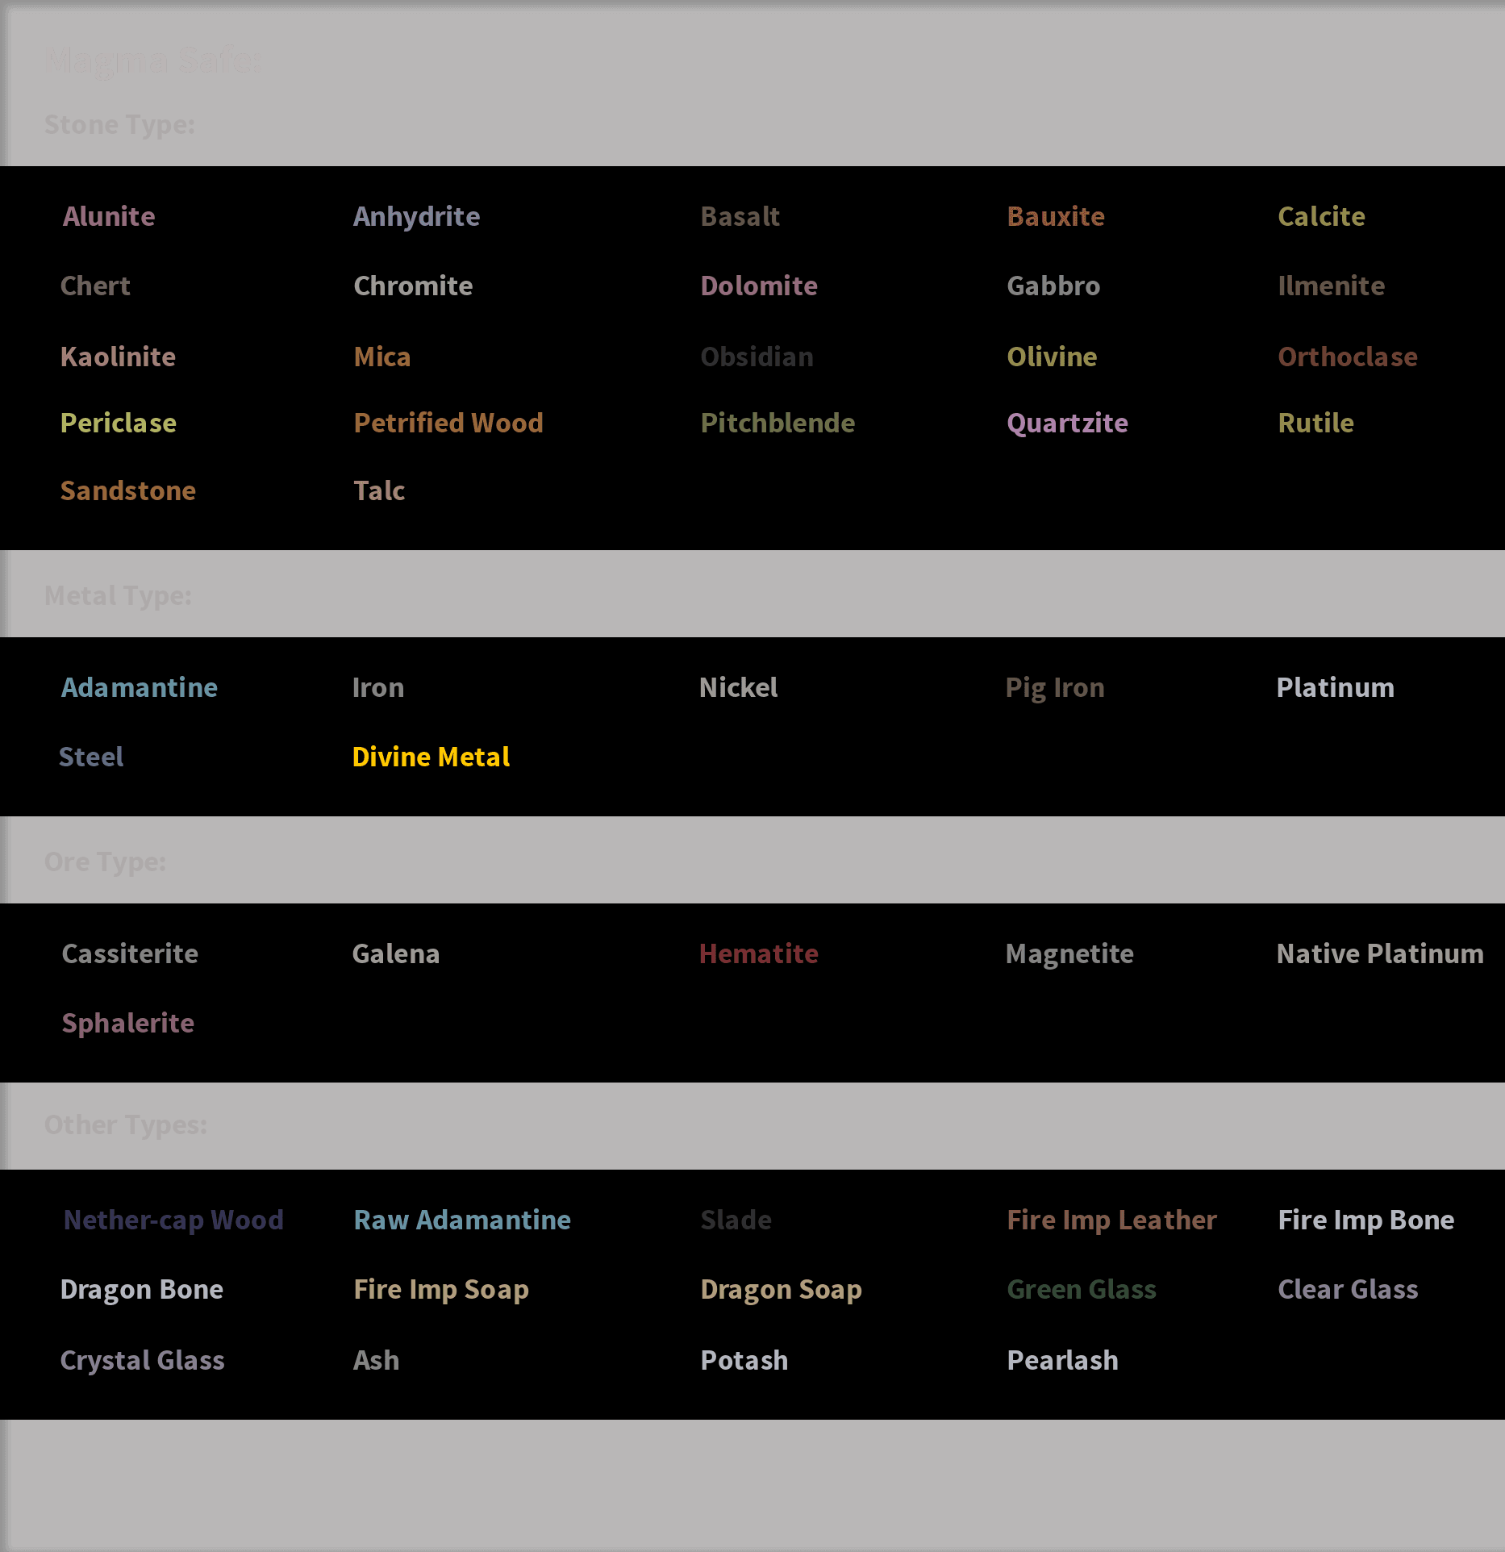The height and width of the screenshot is (1552, 1505).
Task: Click the Cassiterite ore link
Action: point(130,953)
